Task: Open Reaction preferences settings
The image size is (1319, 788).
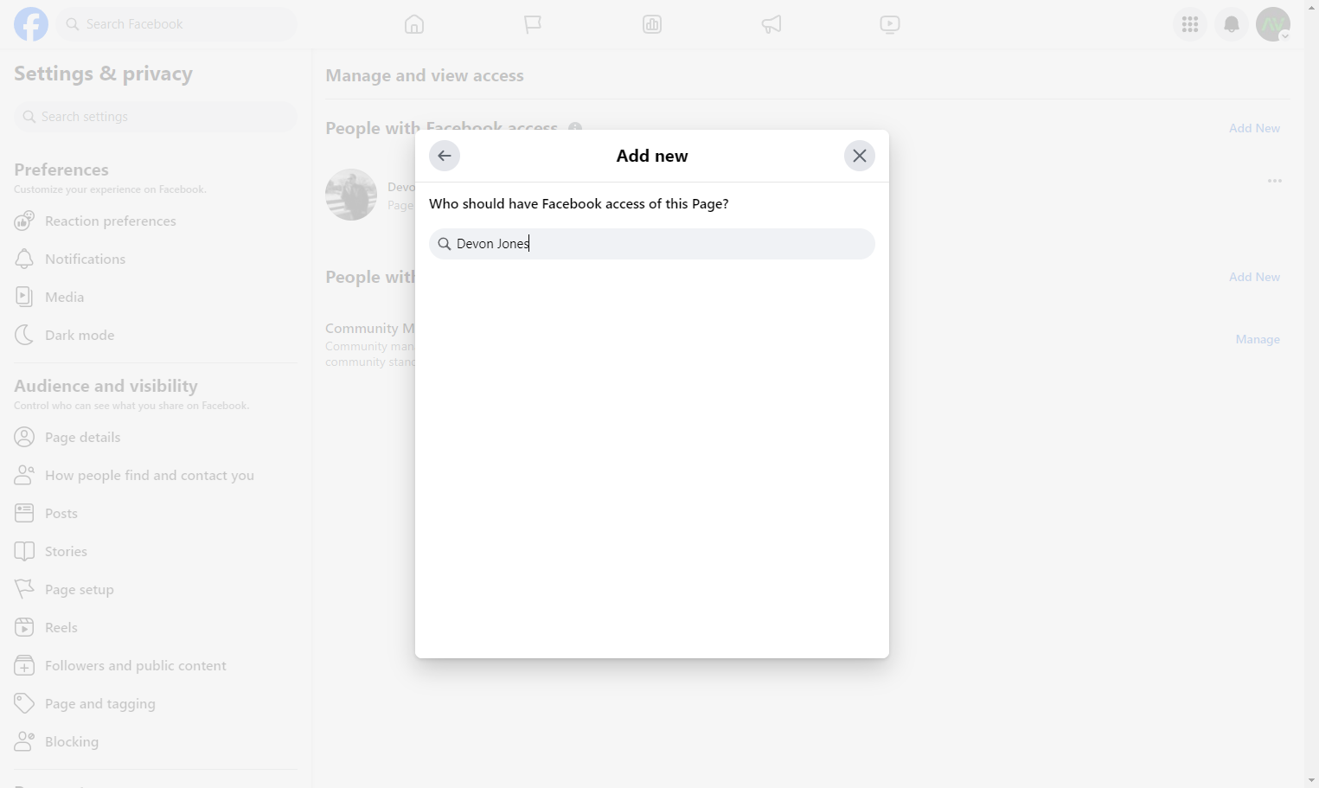Action: [156, 221]
